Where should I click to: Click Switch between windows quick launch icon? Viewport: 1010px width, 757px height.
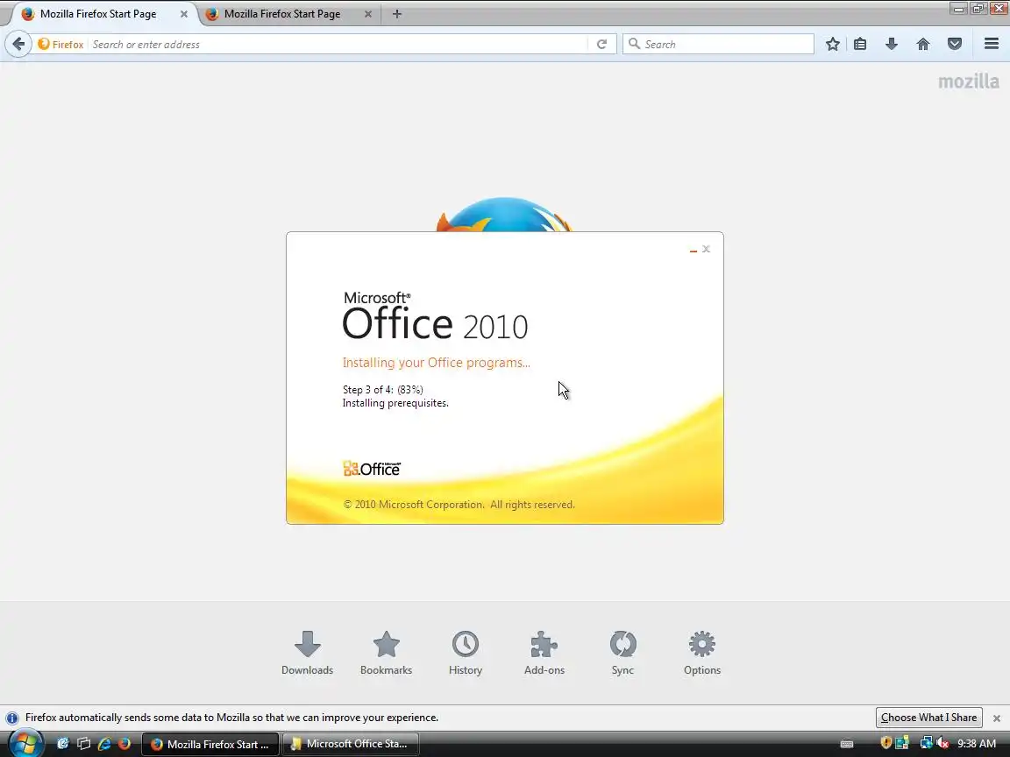83,744
